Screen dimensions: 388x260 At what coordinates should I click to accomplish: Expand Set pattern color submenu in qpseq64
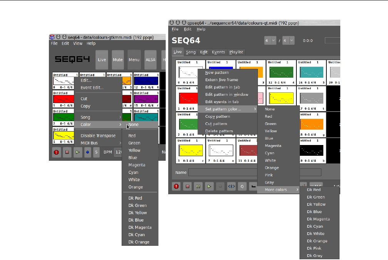pos(227,109)
